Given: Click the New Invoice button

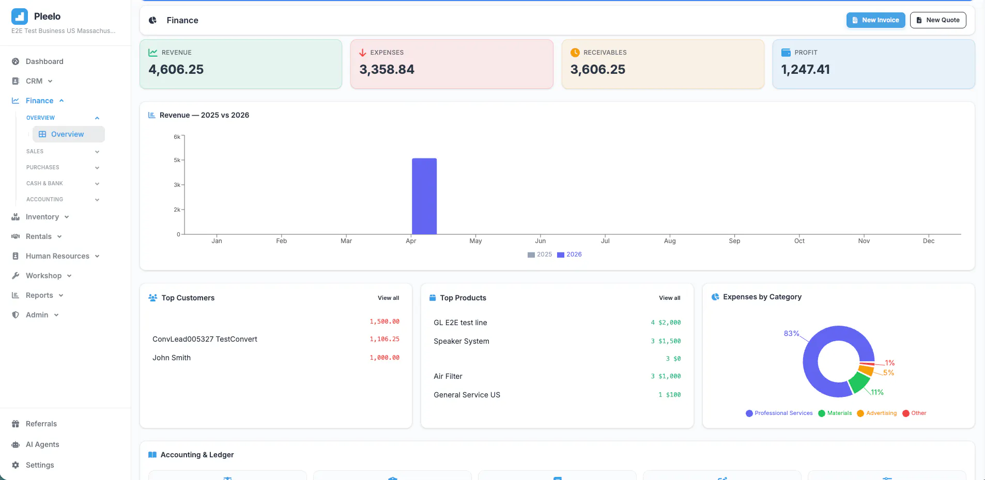Looking at the screenshot, I should pyautogui.click(x=875, y=20).
